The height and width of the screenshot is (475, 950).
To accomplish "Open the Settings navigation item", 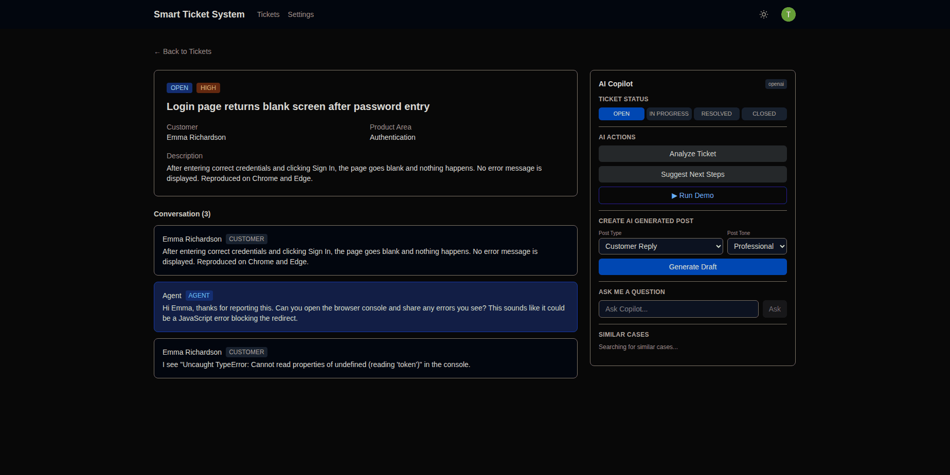I will [x=301, y=14].
